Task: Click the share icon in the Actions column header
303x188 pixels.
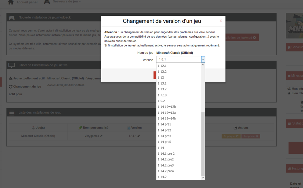Action: click(x=235, y=127)
